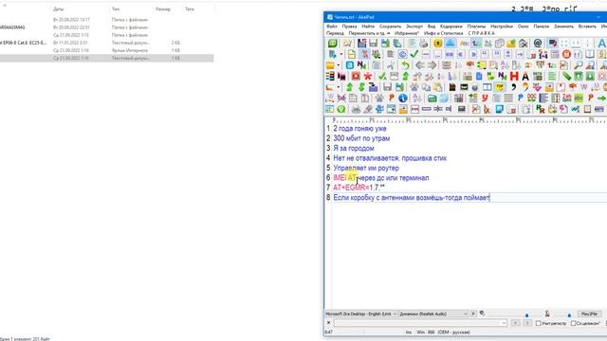Toggle the 'Учет регистр' case checkbox

[x=538, y=323]
